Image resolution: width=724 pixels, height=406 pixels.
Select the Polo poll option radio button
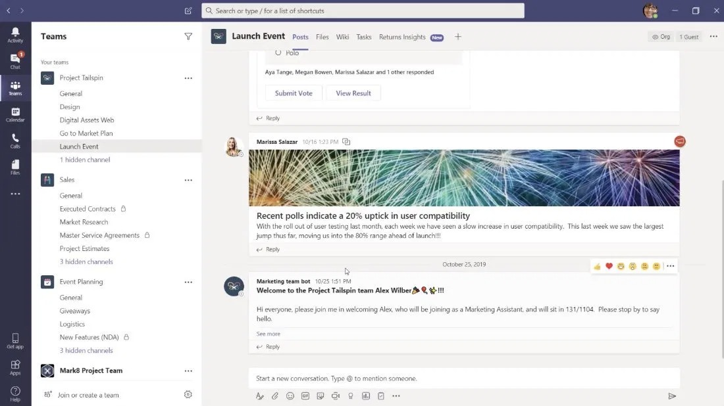click(x=278, y=53)
